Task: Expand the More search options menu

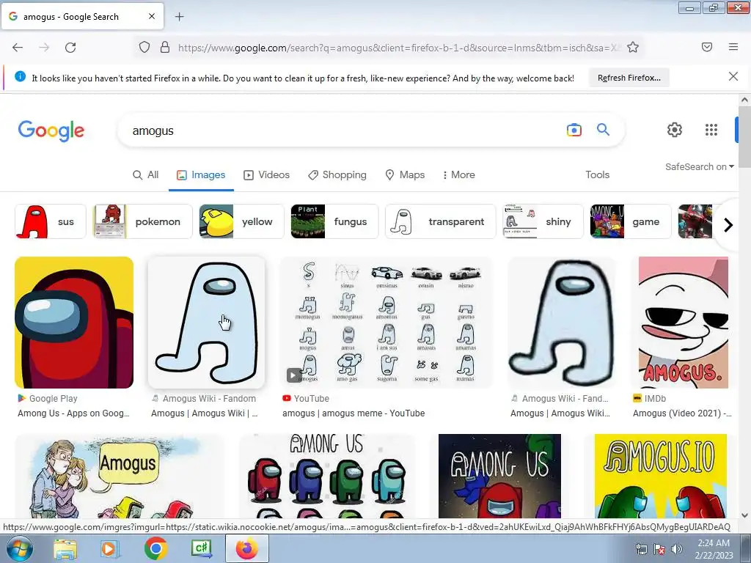Action: coord(459,175)
